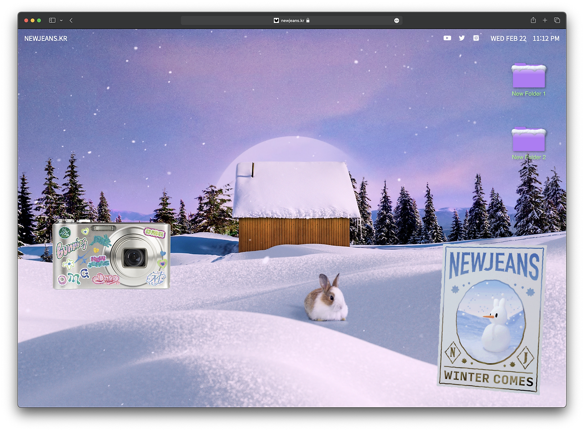The image size is (584, 431).
Task: Open the NewJeans YouTube channel icon
Action: click(x=447, y=38)
